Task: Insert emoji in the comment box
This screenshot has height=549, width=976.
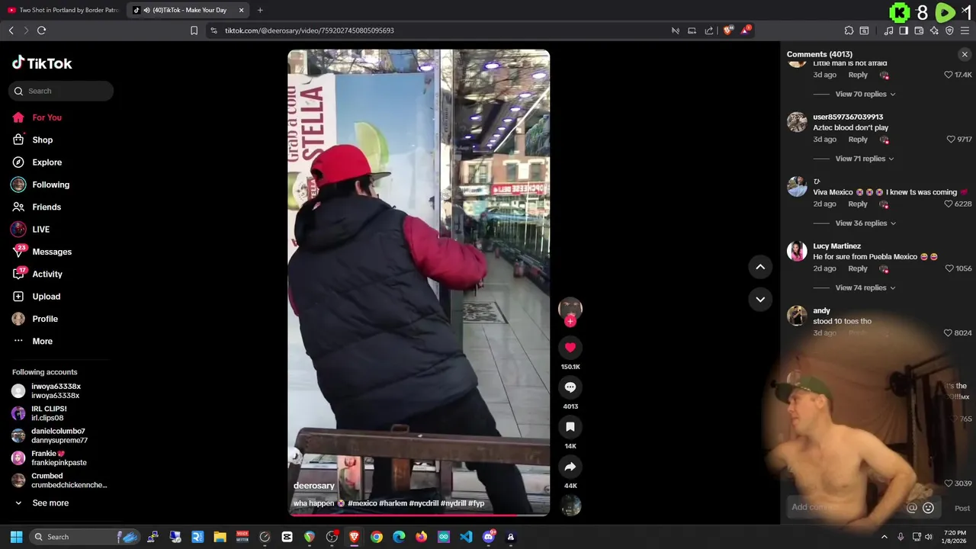Action: tap(928, 508)
